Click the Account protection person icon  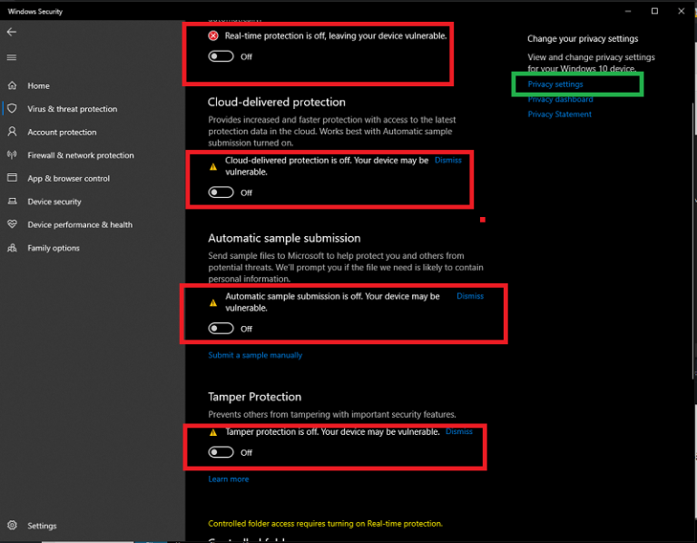coord(12,132)
